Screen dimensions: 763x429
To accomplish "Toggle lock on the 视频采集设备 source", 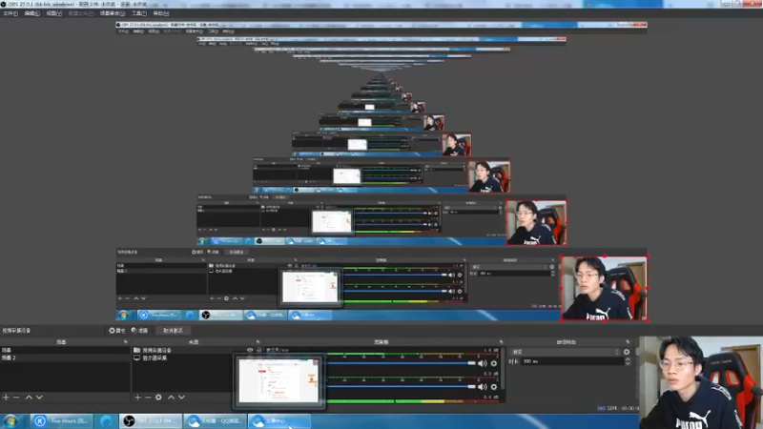I will 258,350.
